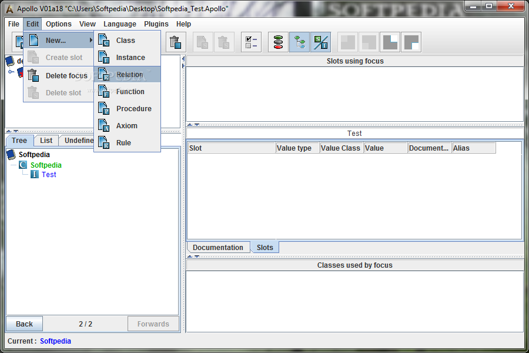Screen dimensions: 529x353
Task: Select the dark layout icon with top-right cutout
Action: [x=390, y=42]
